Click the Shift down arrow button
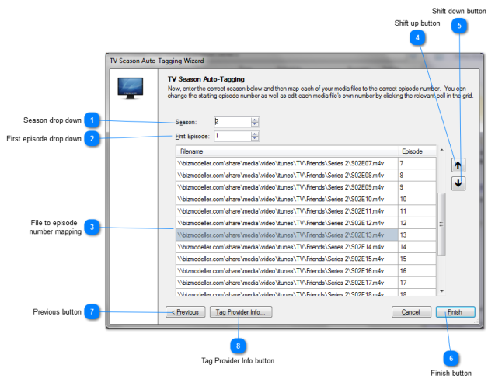495x386 pixels. click(458, 183)
